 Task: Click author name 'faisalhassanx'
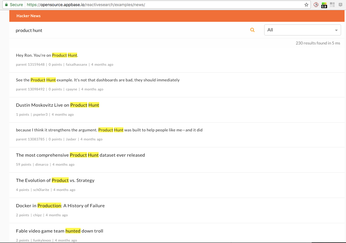(x=77, y=65)
